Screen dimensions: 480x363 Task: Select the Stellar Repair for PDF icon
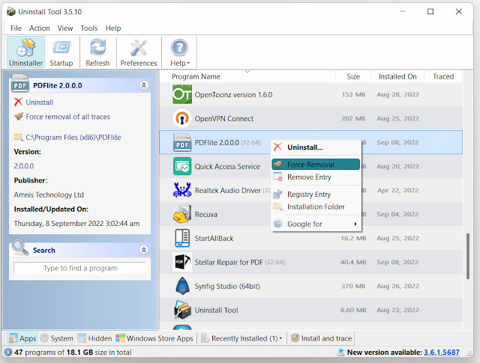click(182, 262)
